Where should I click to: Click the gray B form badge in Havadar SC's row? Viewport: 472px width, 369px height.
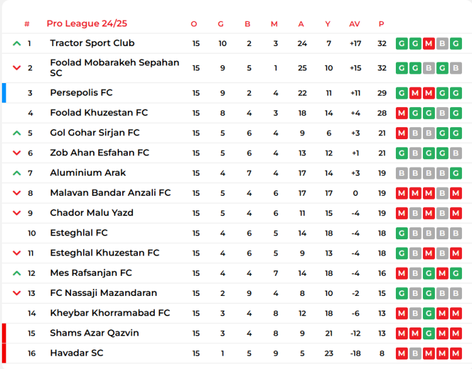click(x=415, y=353)
